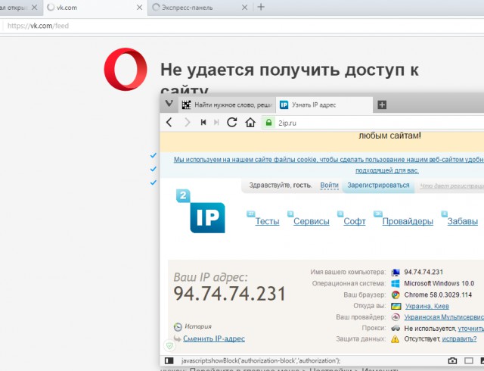484x371 pixels.
Task: Click the red Opera logo
Action: [x=126, y=69]
